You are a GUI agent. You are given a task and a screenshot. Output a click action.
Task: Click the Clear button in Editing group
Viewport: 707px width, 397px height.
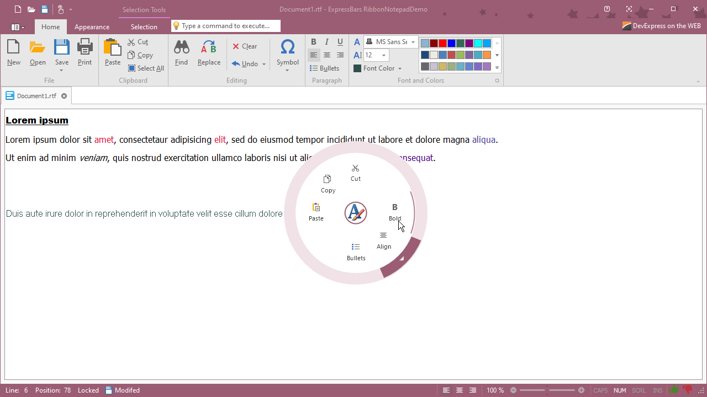click(x=245, y=46)
